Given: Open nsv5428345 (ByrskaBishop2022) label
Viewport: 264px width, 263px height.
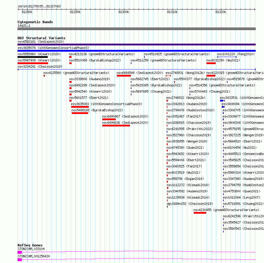Looking at the screenshot, I should point(156,85).
